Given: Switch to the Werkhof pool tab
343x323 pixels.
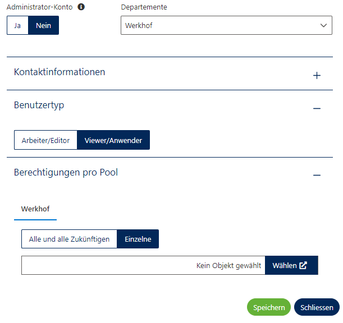Looking at the screenshot, I should pyautogui.click(x=35, y=209).
